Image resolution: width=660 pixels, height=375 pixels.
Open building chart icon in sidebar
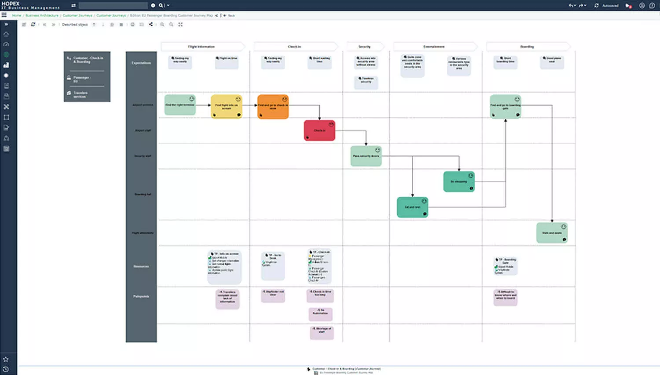click(6, 65)
